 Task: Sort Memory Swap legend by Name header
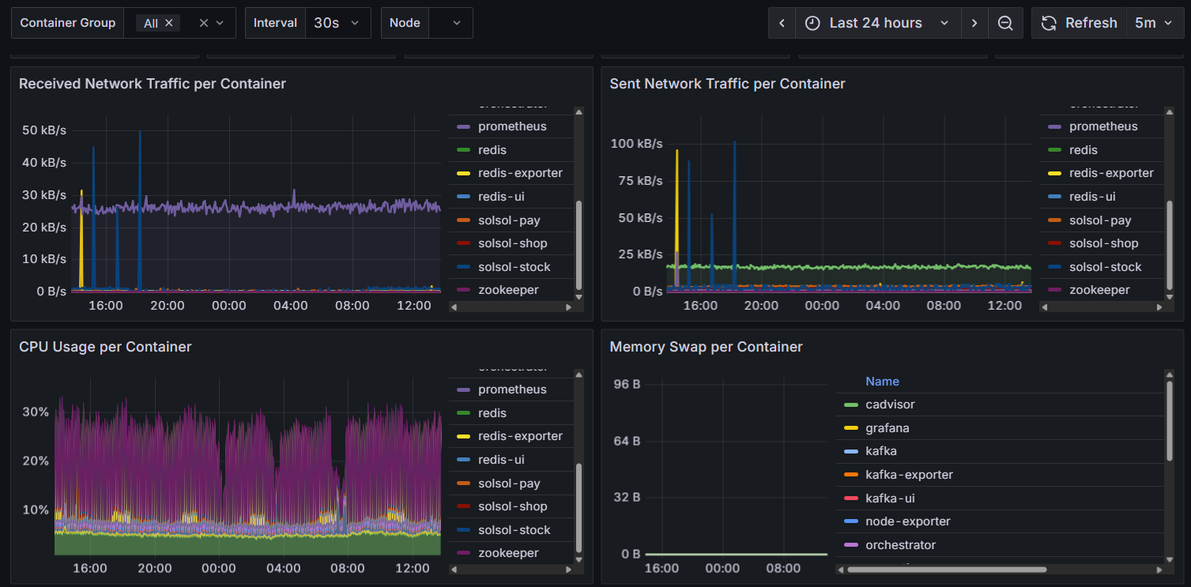[882, 382]
